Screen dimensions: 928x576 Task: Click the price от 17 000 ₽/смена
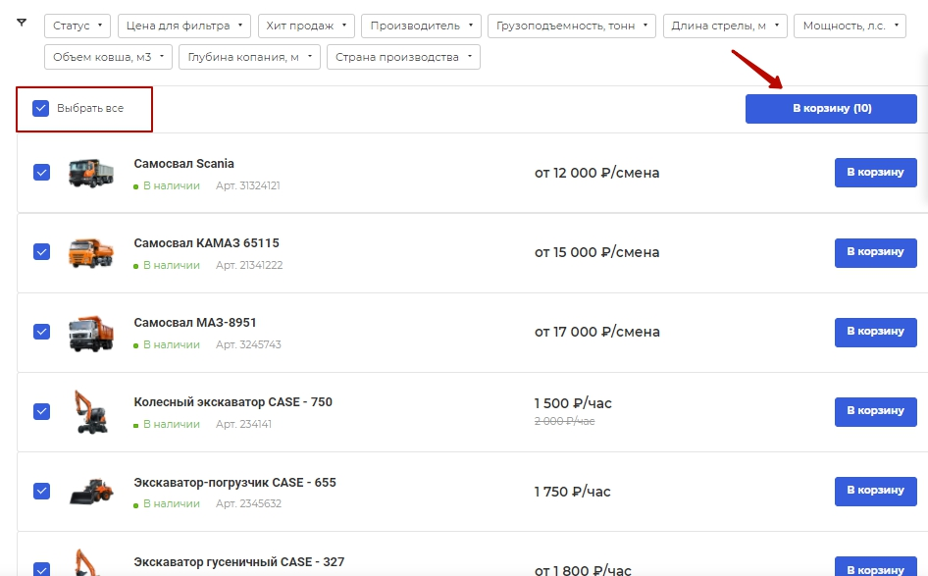597,332
